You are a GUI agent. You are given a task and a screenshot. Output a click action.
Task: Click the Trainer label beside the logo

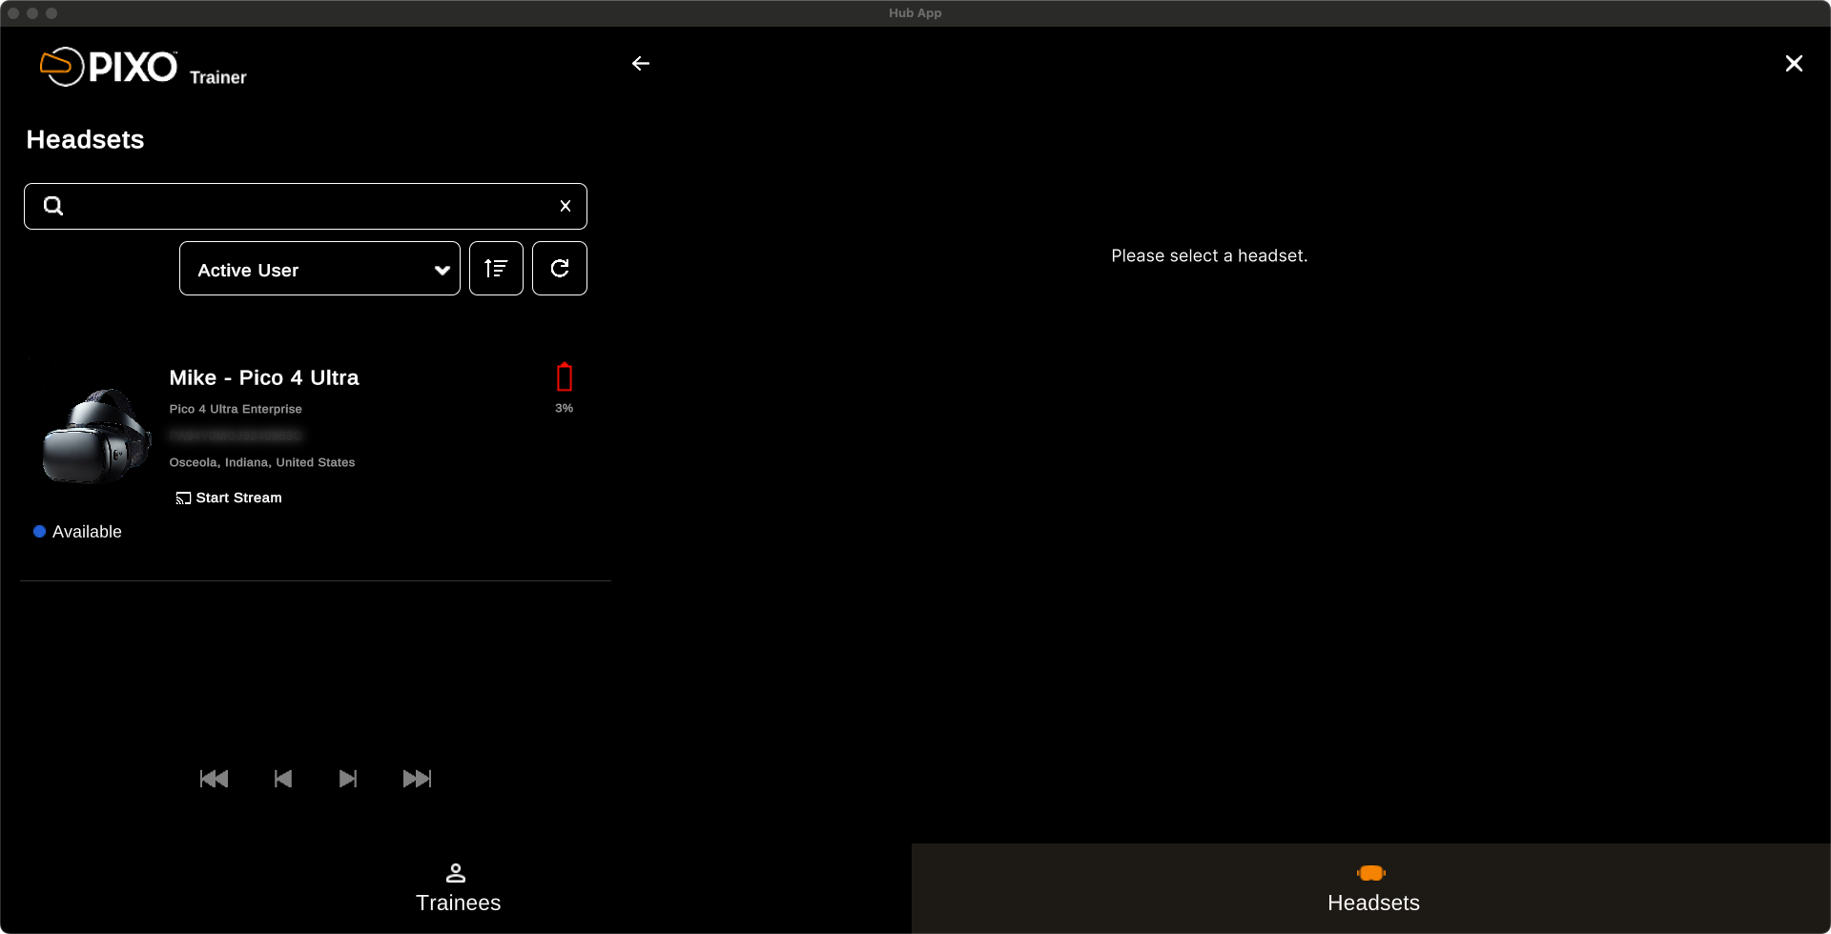(218, 77)
